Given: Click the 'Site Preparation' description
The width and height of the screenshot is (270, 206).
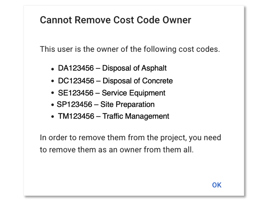Looking at the screenshot, I should click(127, 104).
